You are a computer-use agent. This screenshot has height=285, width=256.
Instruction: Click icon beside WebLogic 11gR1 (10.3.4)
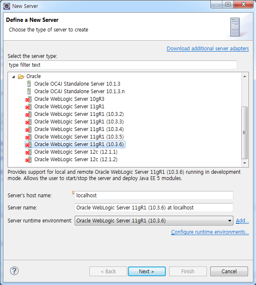tap(29, 129)
